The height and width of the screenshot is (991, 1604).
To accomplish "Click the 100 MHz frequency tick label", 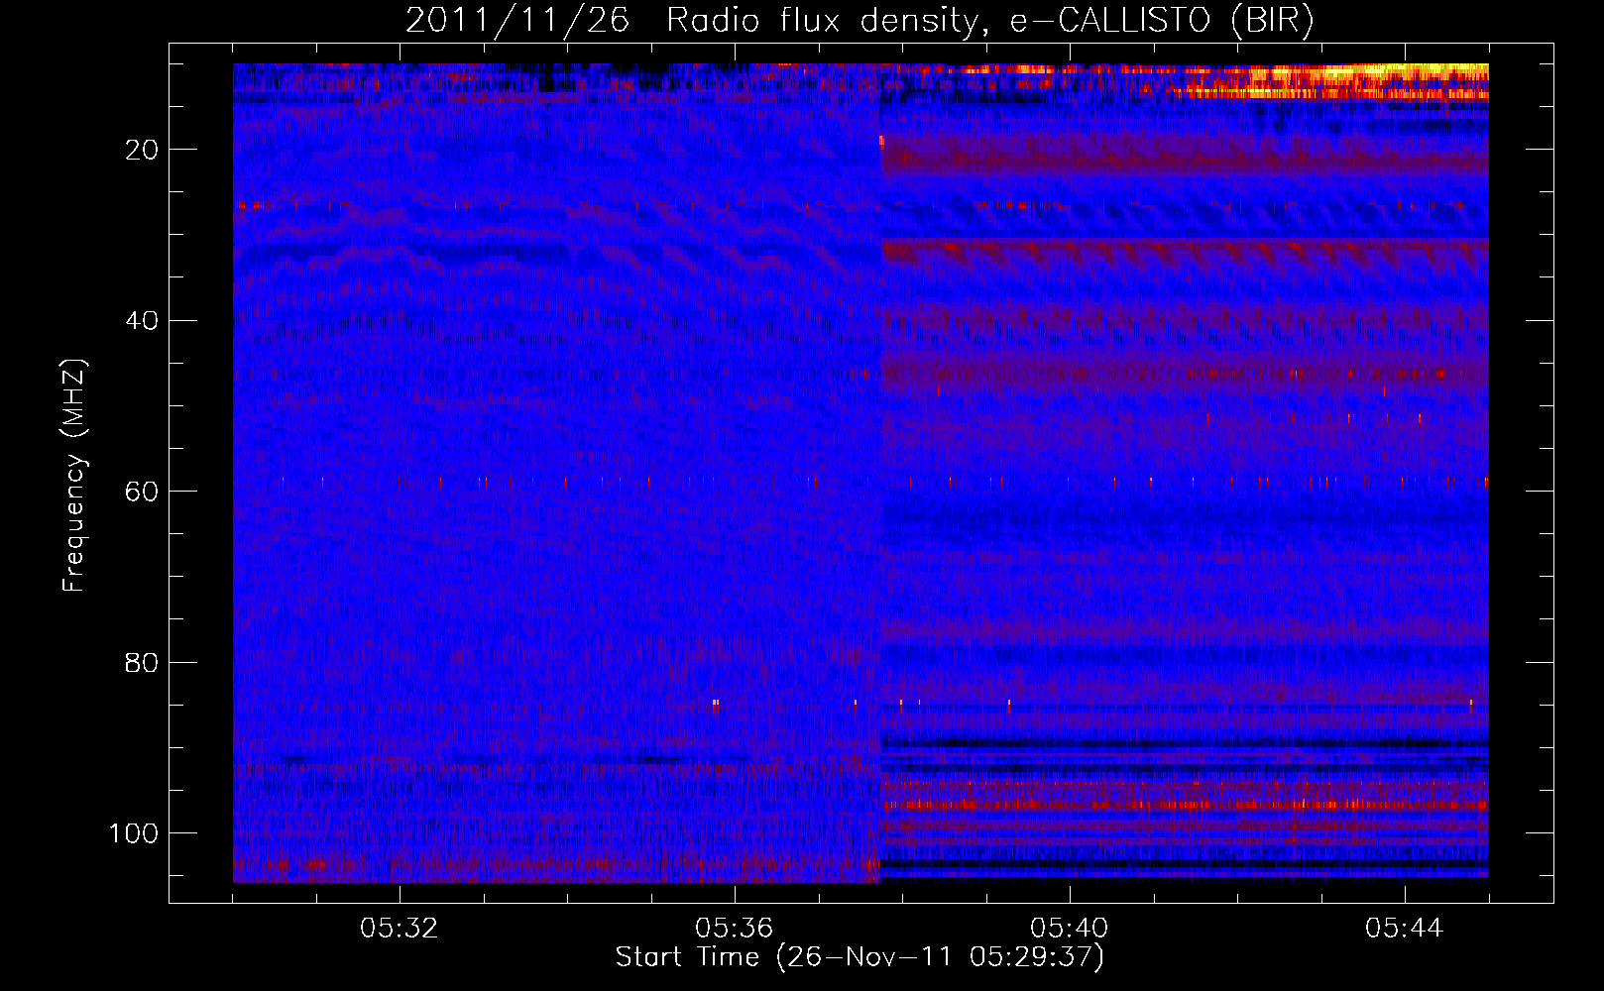I will (x=134, y=833).
